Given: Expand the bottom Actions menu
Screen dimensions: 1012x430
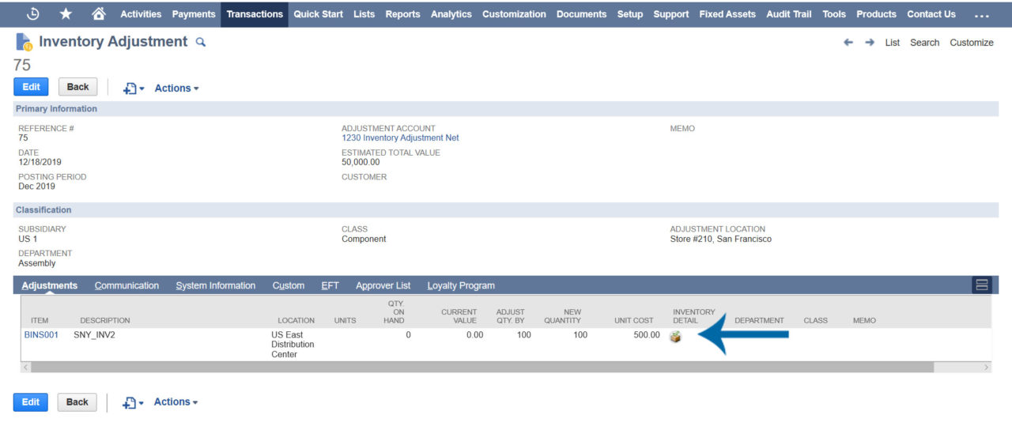Looking at the screenshot, I should (x=176, y=402).
